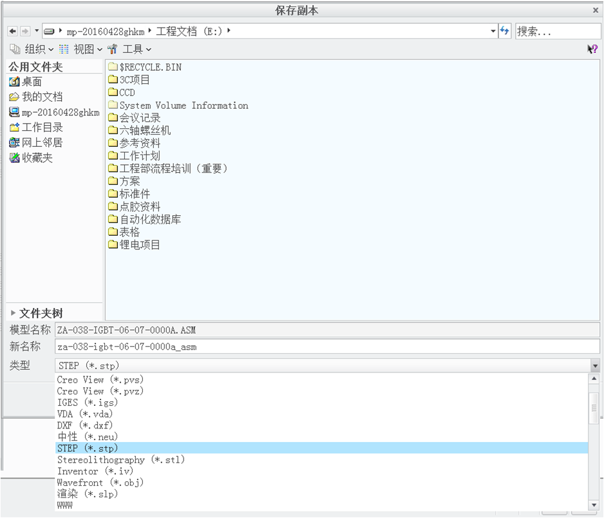Open recent locations dropdown arrow
The height and width of the screenshot is (518, 604).
(x=37, y=30)
